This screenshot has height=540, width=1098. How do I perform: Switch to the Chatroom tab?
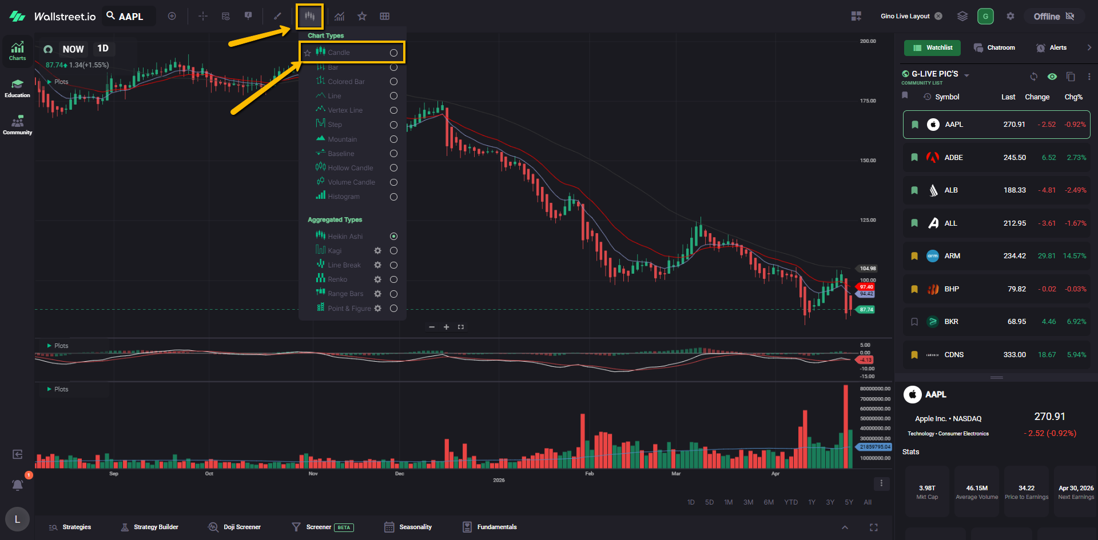click(x=994, y=47)
